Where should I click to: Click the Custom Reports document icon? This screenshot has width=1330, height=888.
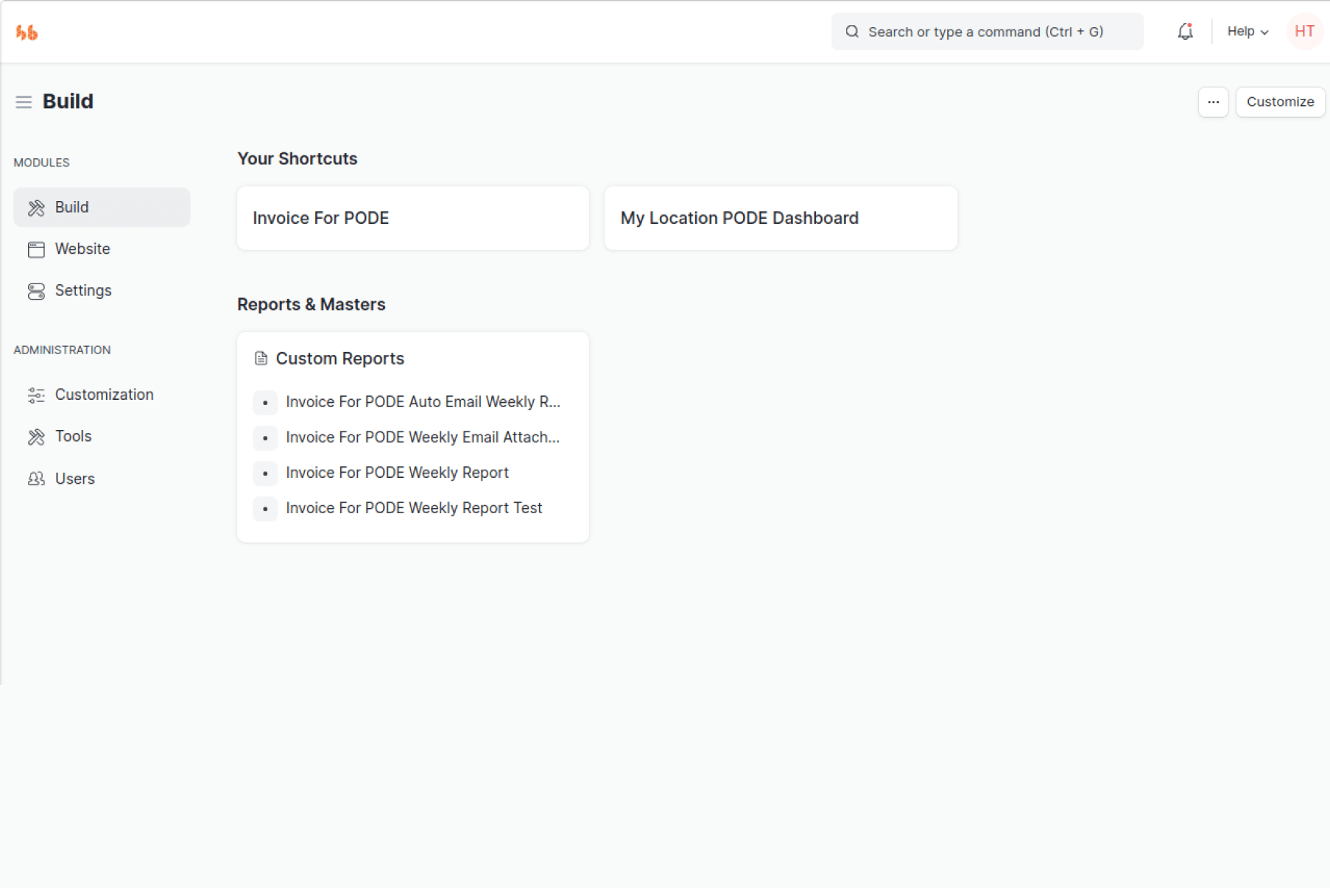pyautogui.click(x=261, y=359)
